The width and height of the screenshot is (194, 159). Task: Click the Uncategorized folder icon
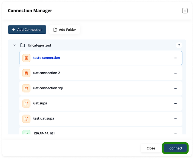(22, 45)
